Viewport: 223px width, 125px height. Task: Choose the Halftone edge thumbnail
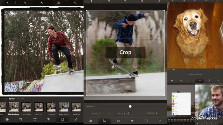[39, 107]
